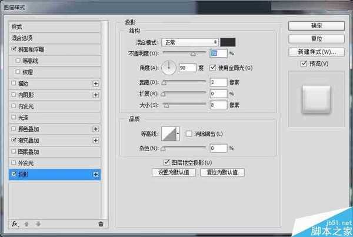
Task: Click the 设置为默认值 button
Action: click(x=173, y=173)
